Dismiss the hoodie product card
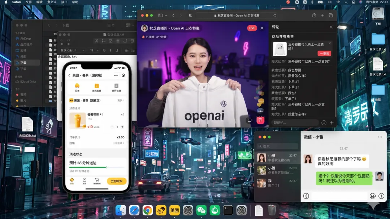Screen dimensions: 390x219 click(330, 43)
